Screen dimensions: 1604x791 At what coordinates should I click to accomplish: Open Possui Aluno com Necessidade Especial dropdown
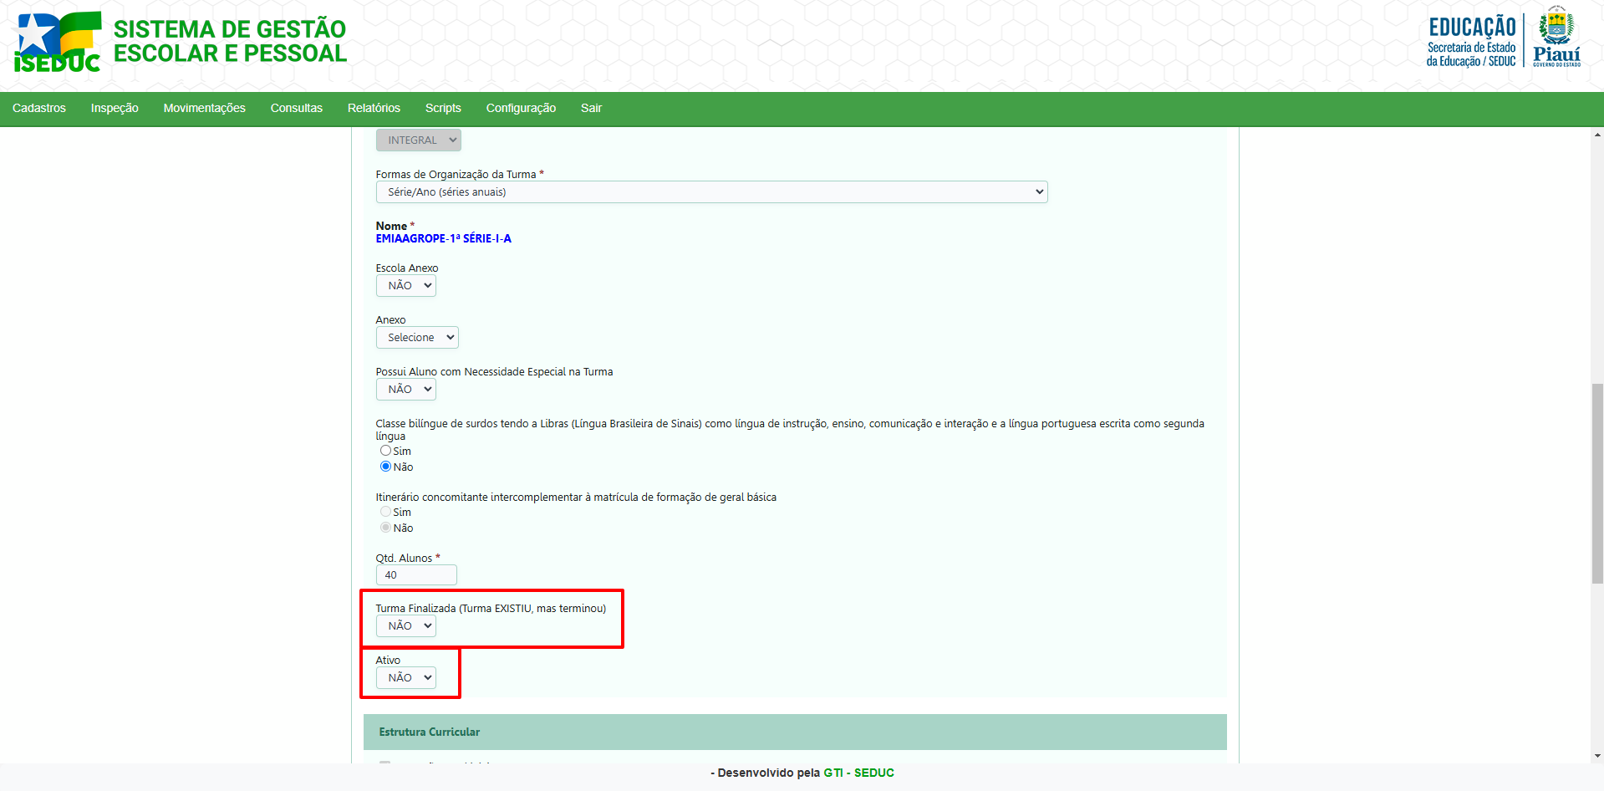406,390
